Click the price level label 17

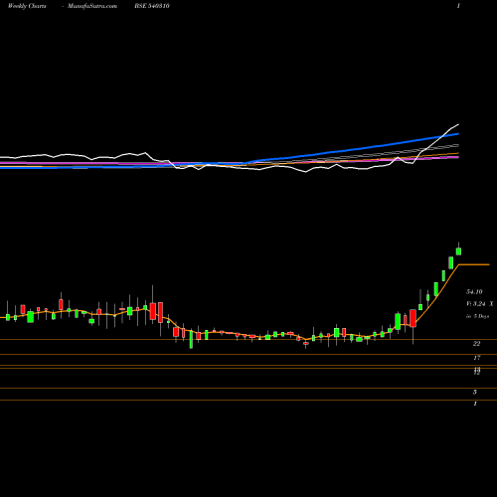click(x=477, y=358)
